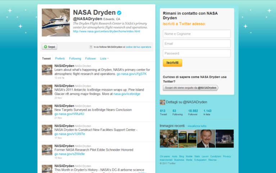
Task: Switch to the Follower tab
Action: click(x=90, y=58)
